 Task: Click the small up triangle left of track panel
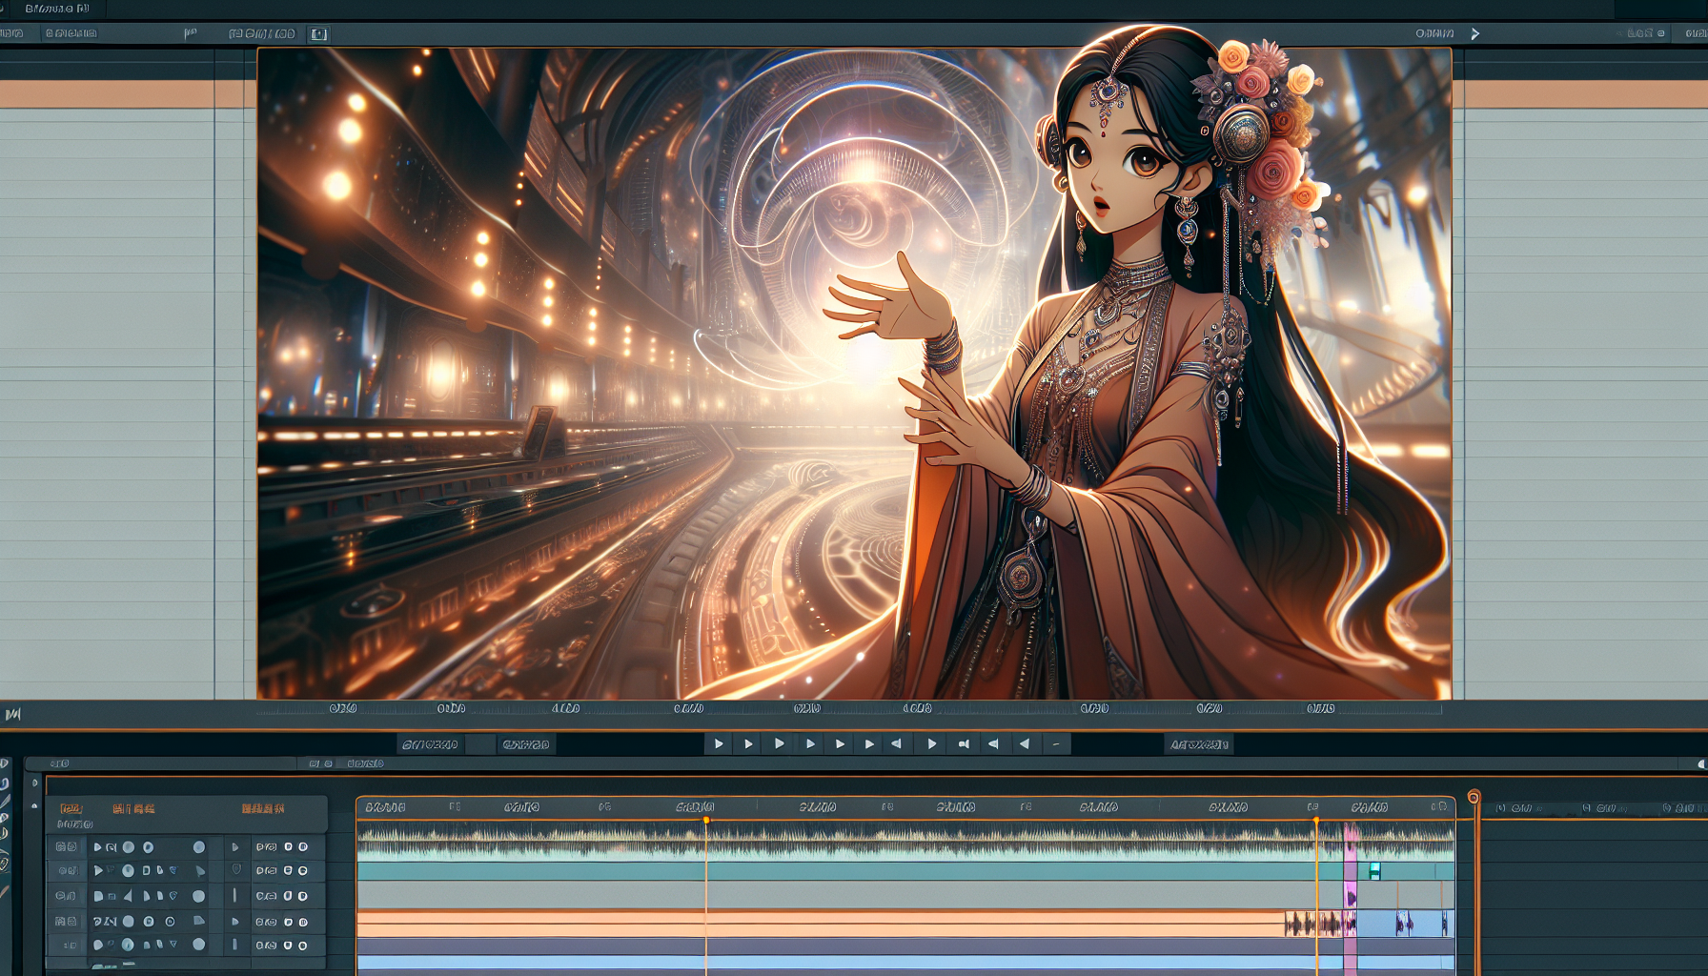coord(35,806)
